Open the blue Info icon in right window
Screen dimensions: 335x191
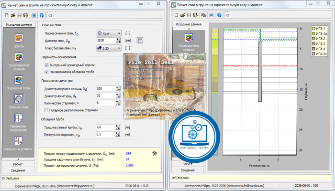[x=219, y=15]
